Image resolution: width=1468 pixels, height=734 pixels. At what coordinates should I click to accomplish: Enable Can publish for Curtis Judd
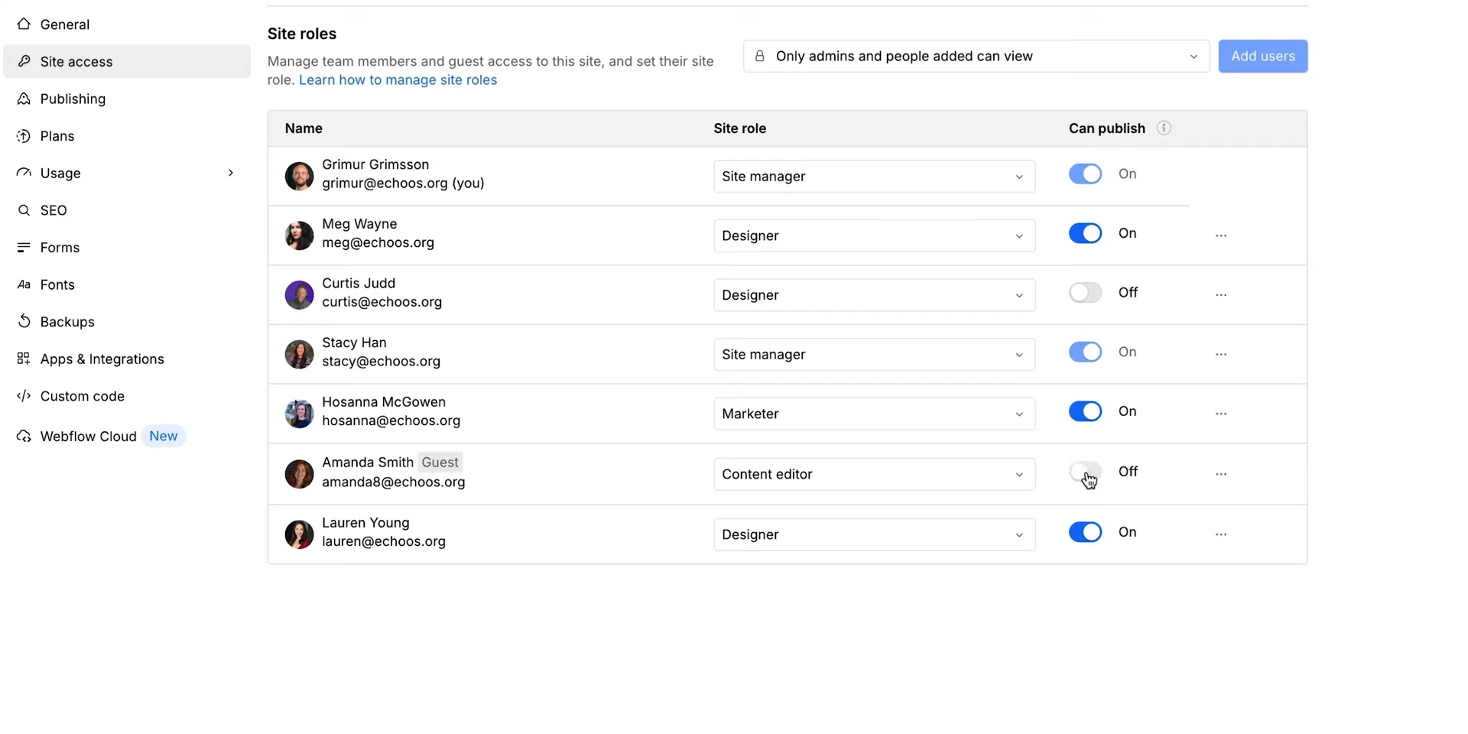1085,292
